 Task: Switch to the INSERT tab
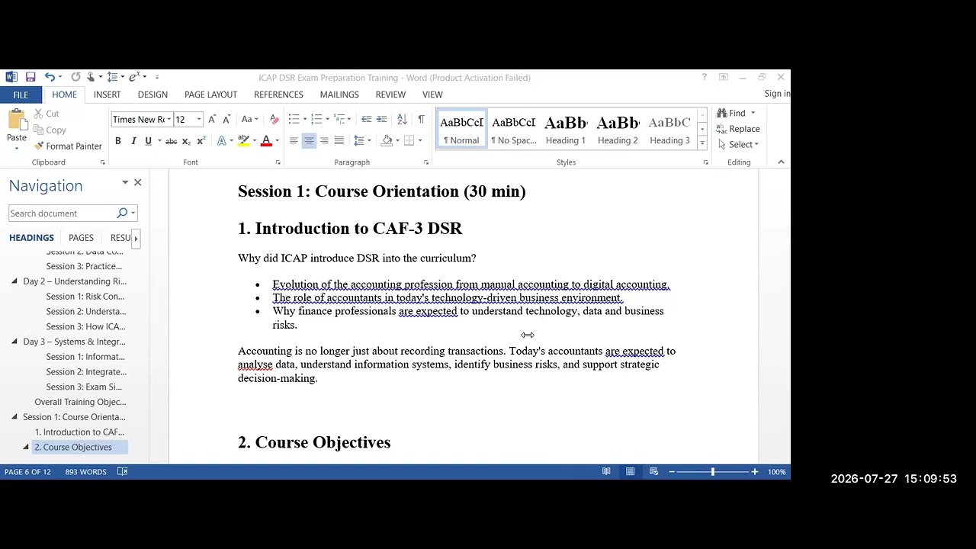107,95
